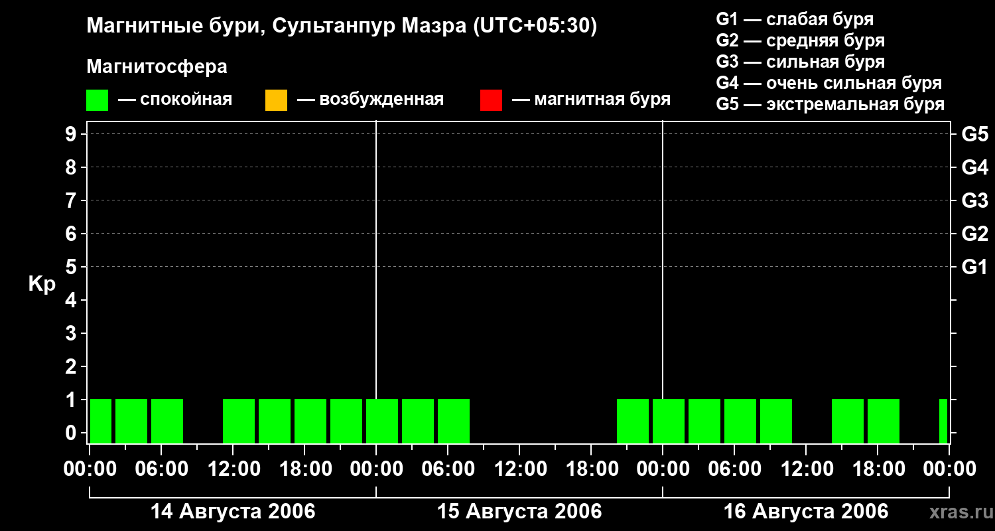995x531 pixels.
Task: Select the "G4 — очень сильная буря" legend line
Action: click(829, 83)
